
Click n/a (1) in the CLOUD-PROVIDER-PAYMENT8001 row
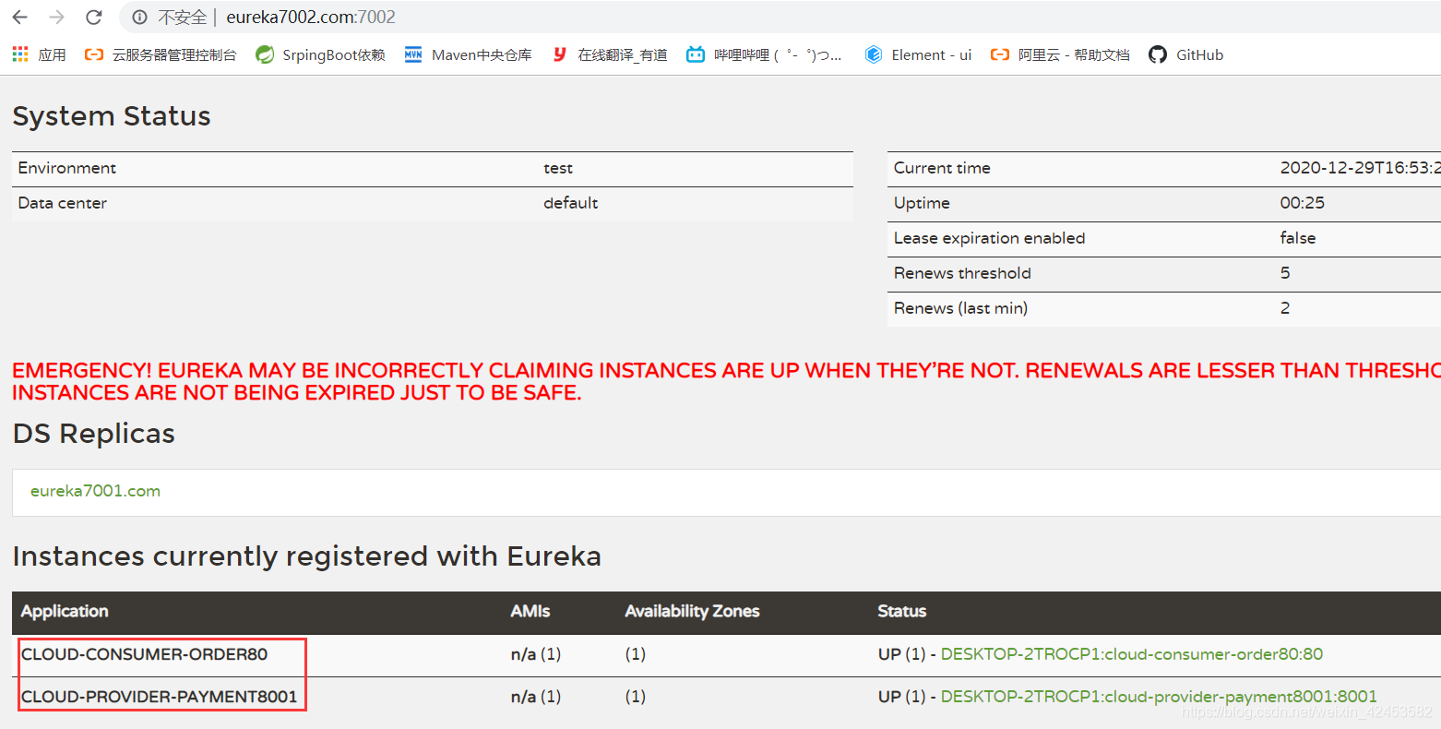(536, 696)
